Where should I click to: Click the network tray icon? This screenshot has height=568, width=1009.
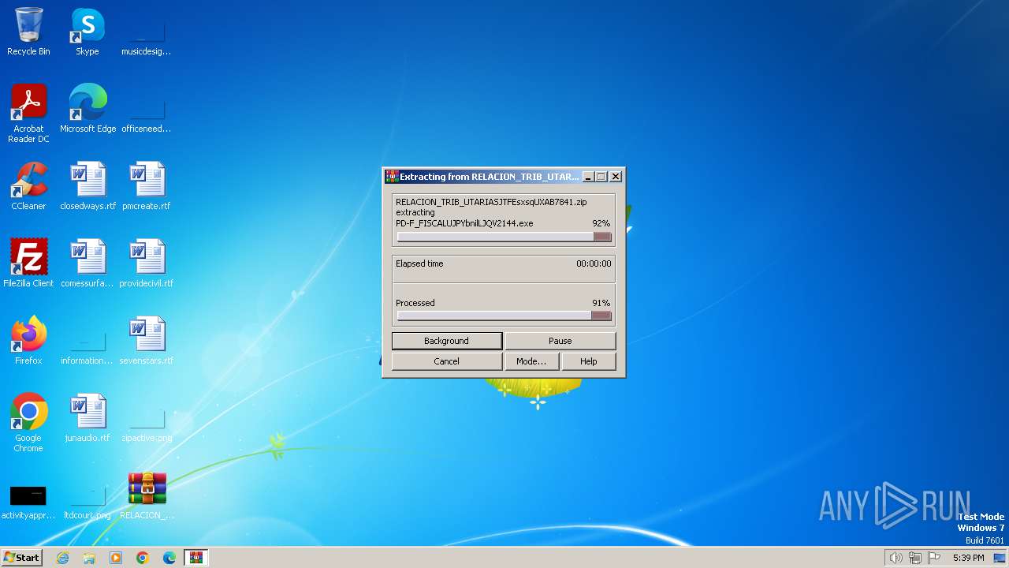point(915,558)
